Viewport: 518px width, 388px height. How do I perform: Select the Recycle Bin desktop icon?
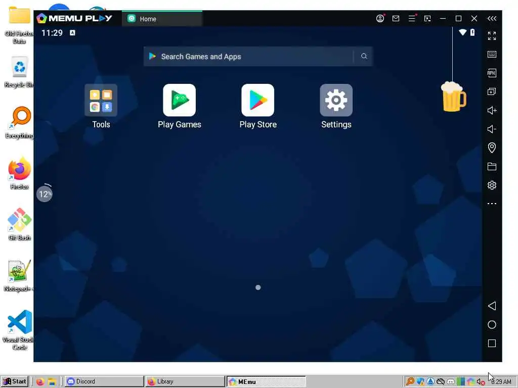tap(19, 72)
